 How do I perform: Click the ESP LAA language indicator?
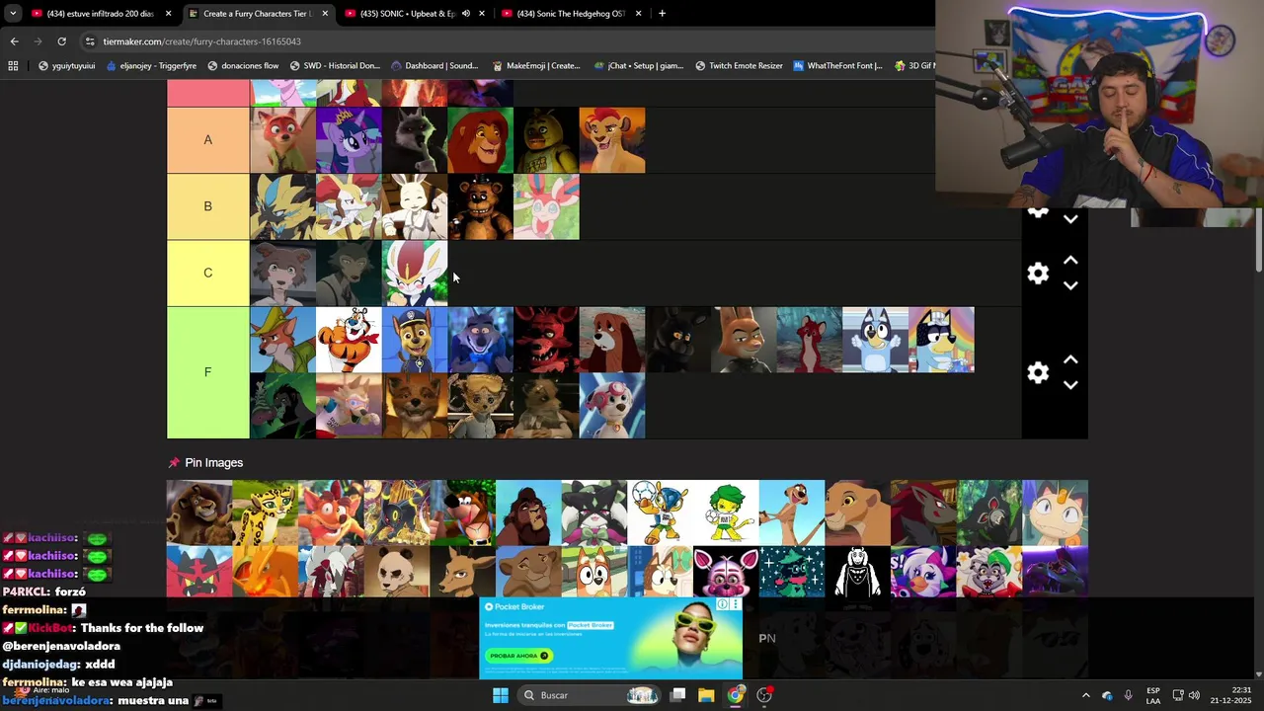point(1153,695)
